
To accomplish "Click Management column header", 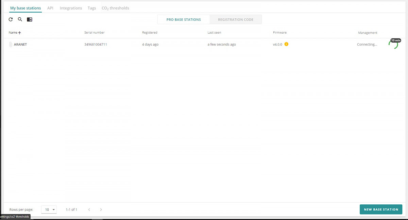I will pos(368,33).
